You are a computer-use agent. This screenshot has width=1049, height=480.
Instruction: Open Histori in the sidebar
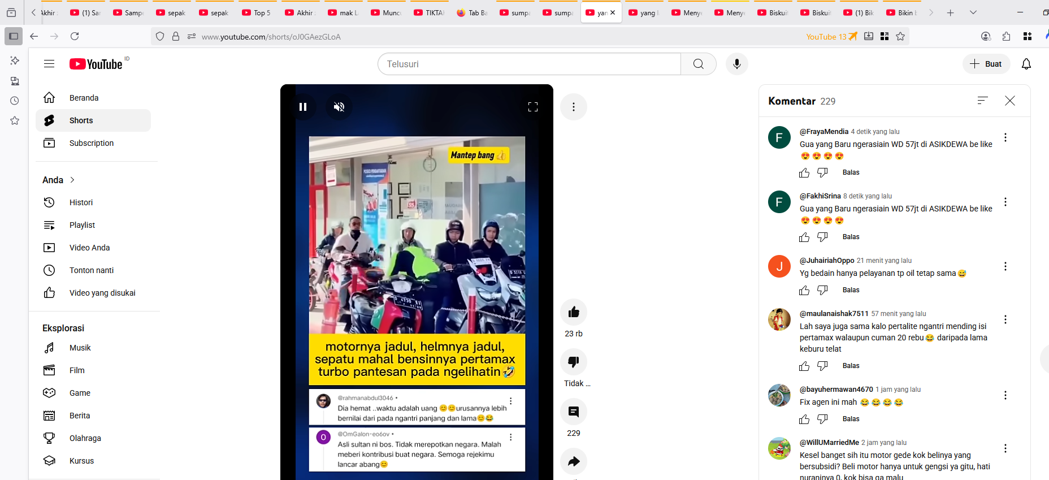point(93,202)
